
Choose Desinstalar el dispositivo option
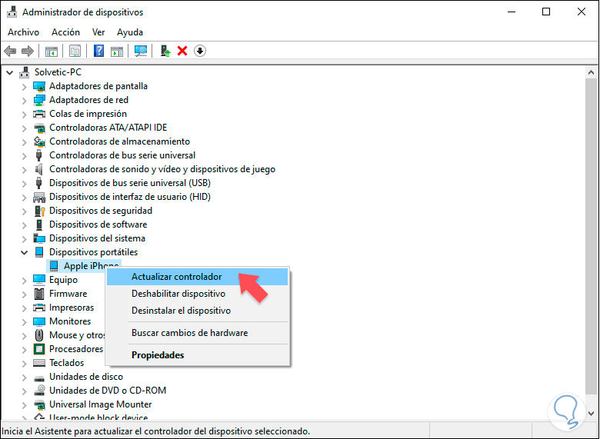(x=197, y=311)
